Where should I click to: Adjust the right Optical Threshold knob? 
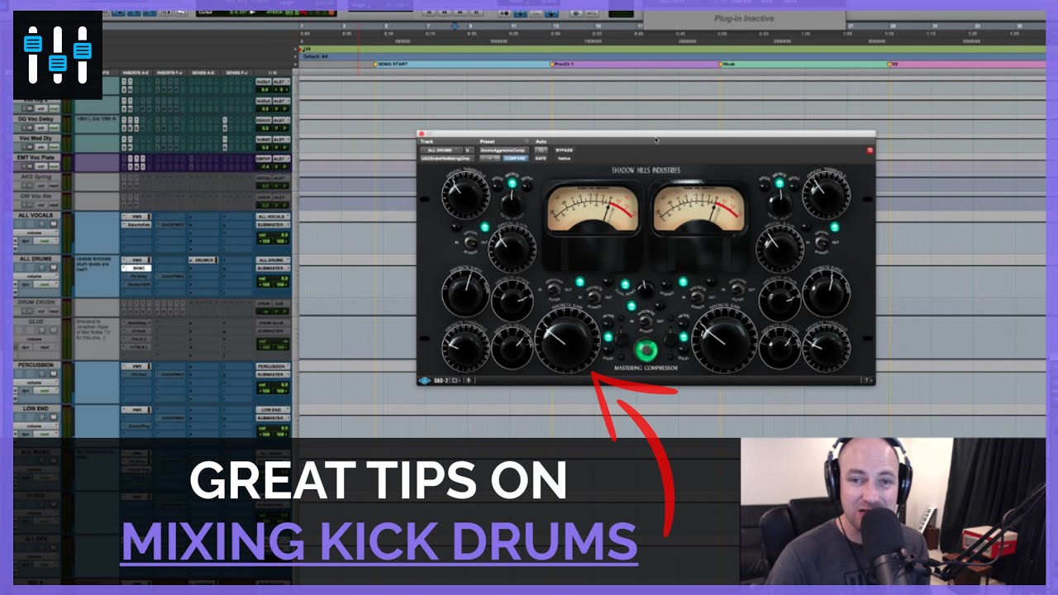(825, 196)
